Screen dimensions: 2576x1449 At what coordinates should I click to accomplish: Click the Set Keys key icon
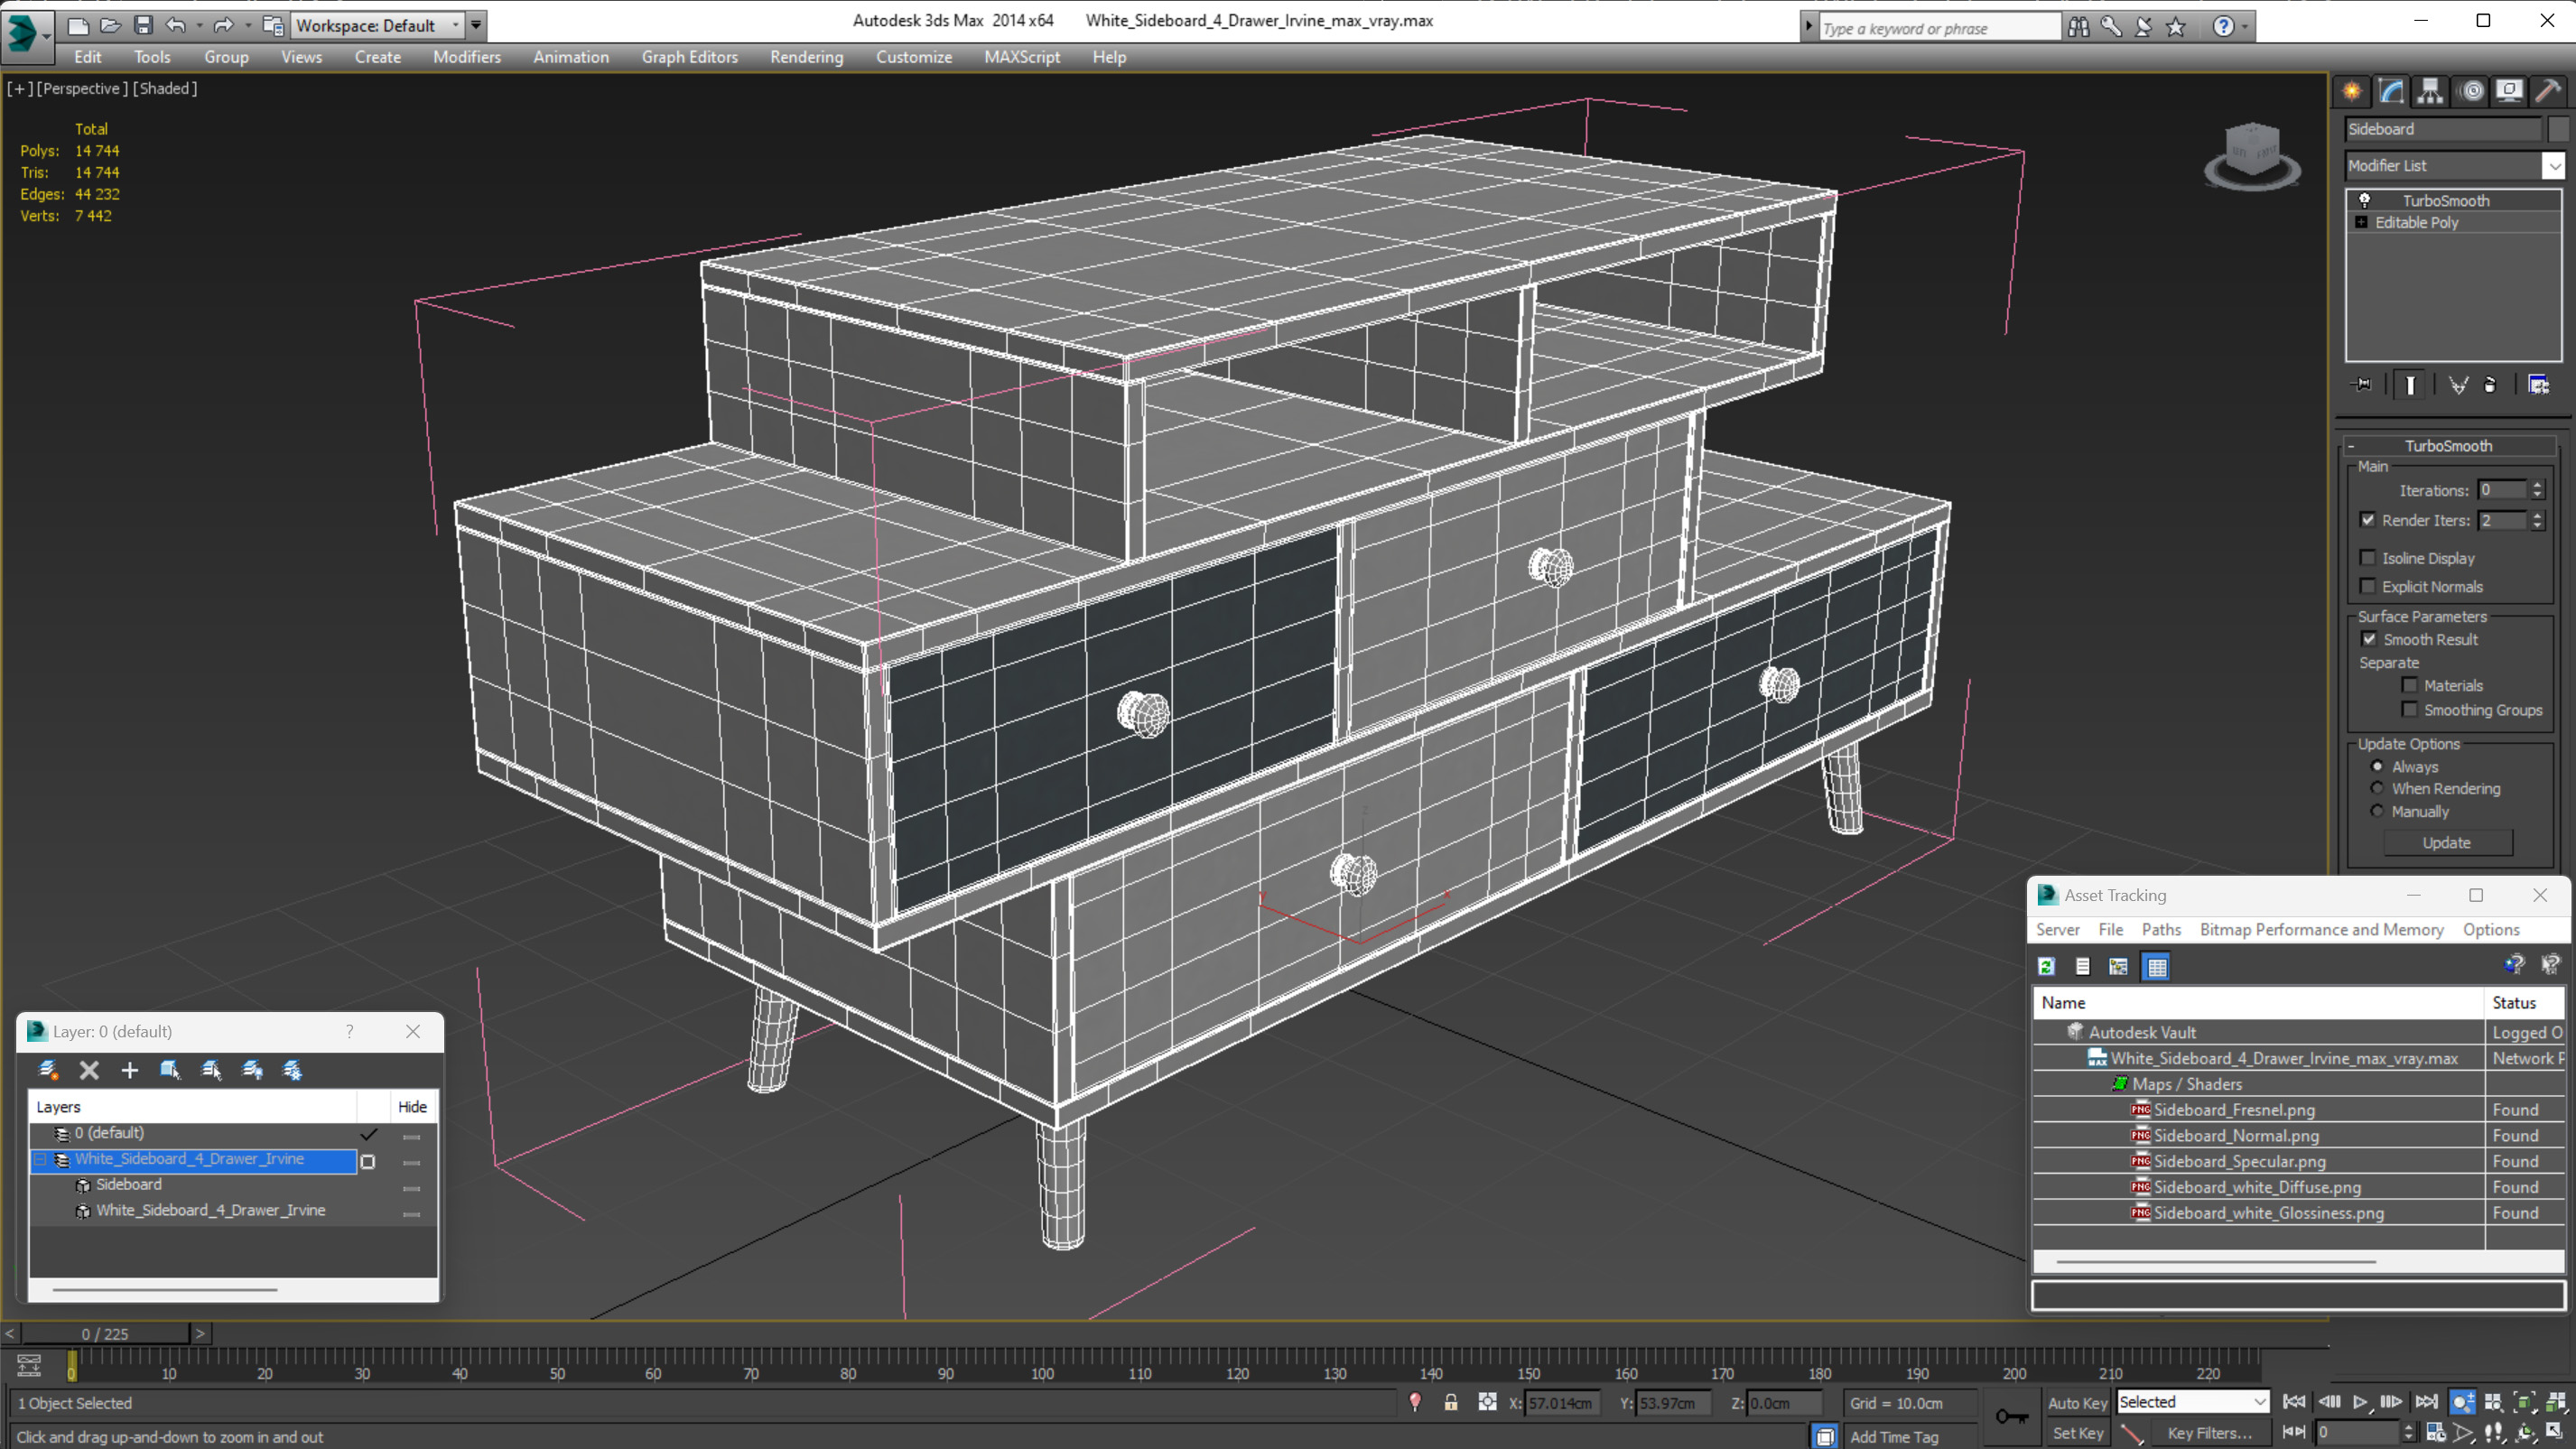pyautogui.click(x=2011, y=1416)
